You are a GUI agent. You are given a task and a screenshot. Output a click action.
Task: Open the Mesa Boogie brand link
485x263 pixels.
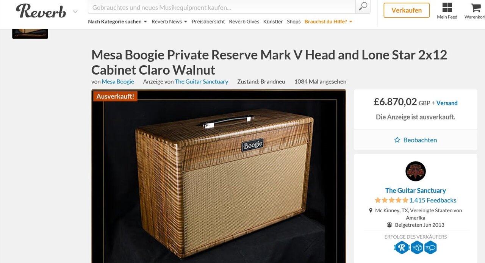pyautogui.click(x=118, y=81)
